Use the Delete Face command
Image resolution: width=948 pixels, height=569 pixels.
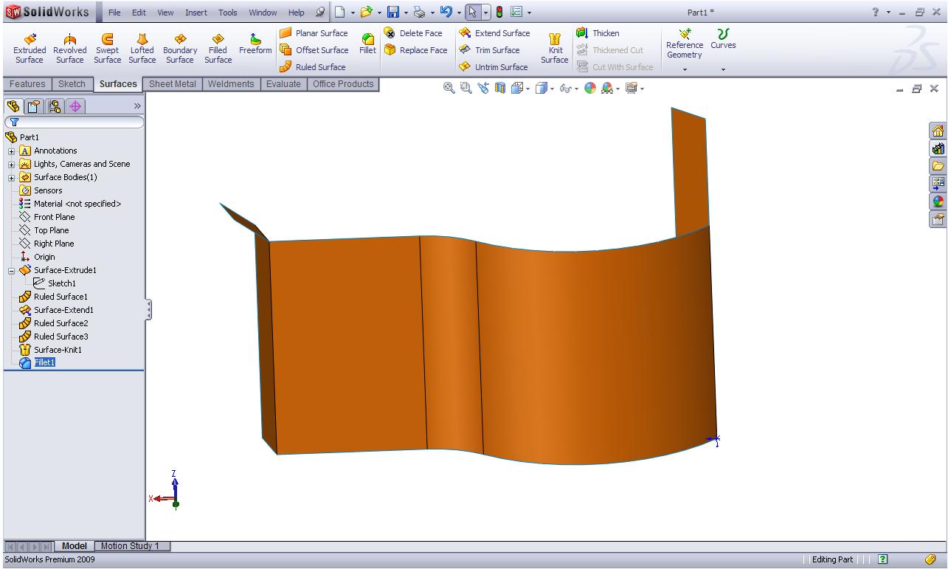point(413,33)
